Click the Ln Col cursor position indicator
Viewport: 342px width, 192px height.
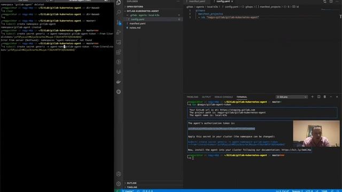tap(283, 191)
